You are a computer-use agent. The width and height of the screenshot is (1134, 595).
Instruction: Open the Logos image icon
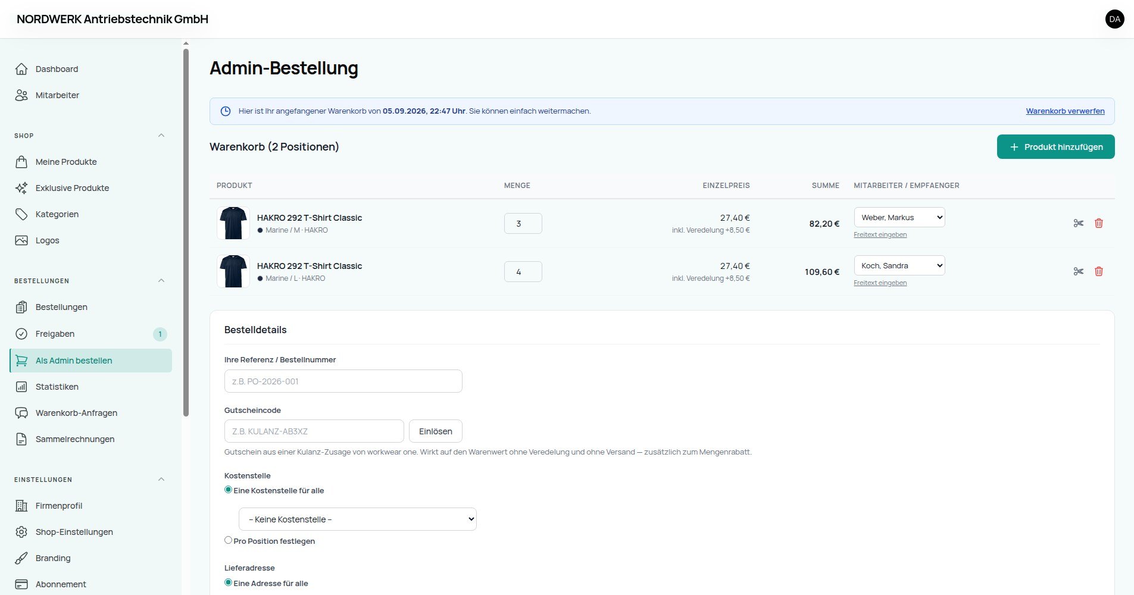[21, 240]
